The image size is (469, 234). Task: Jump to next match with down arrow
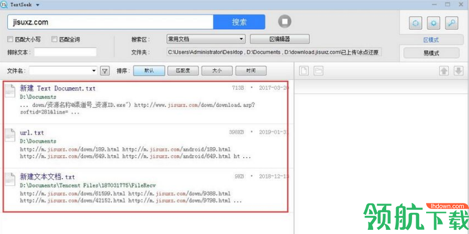point(458,71)
